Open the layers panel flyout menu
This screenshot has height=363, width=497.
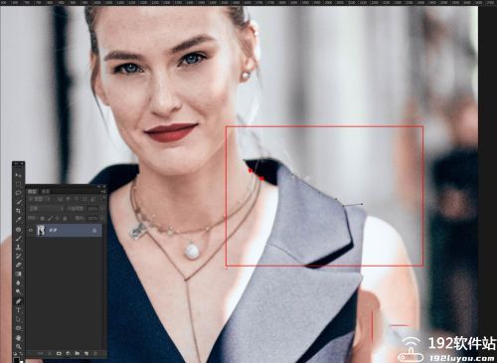pos(103,191)
